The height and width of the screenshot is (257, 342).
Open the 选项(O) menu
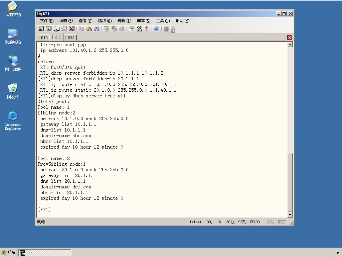coord(105,21)
